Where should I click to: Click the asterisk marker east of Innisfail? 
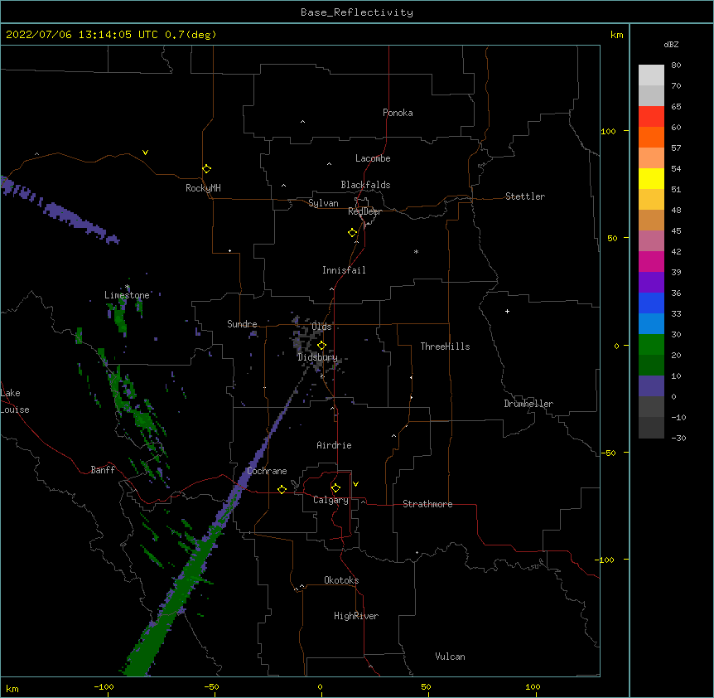416,251
